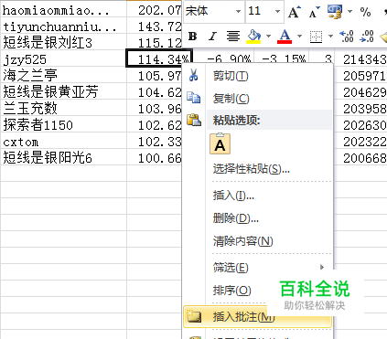
Task: Click the borders grid icon
Action: pyautogui.click(x=316, y=37)
